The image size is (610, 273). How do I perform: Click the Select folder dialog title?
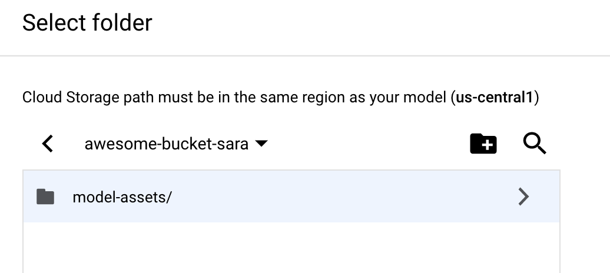click(87, 23)
